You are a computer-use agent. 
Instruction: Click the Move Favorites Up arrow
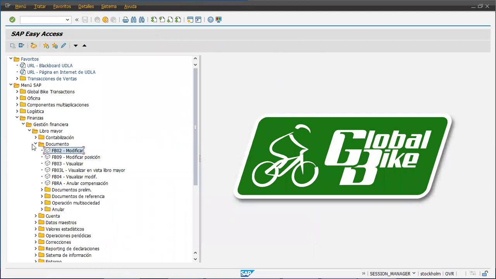[x=84, y=46]
